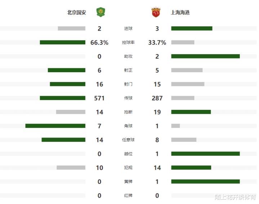259x204 pixels.
Task: Click Beijing's green possession bar
Action: (x=62, y=43)
